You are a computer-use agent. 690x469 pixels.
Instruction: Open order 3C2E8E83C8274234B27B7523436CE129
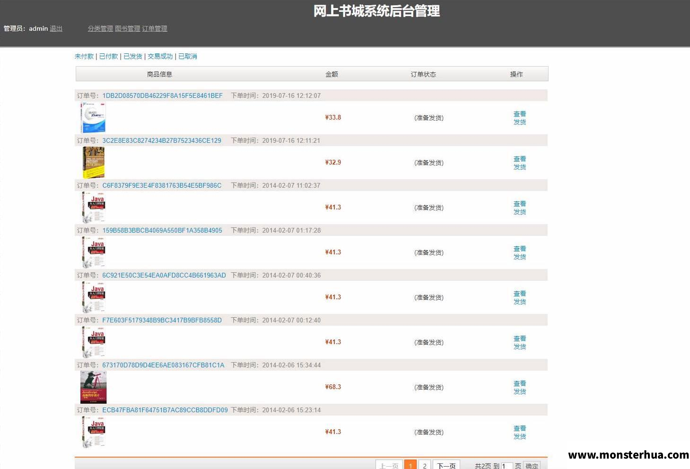click(x=162, y=140)
